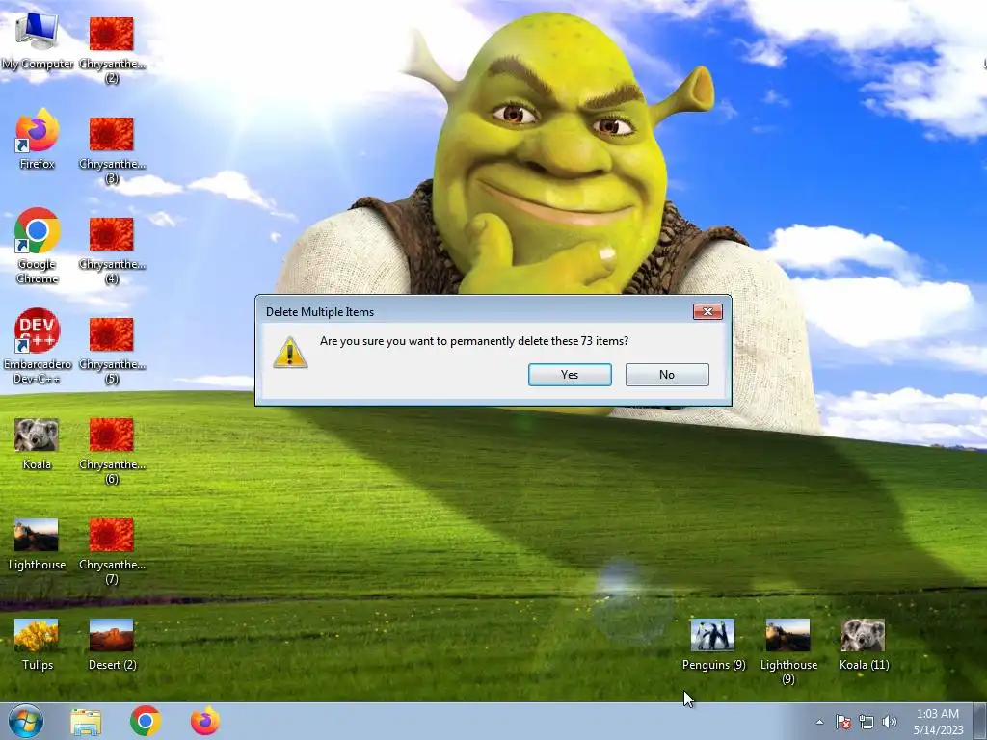Launch Chrome from the taskbar

146,721
